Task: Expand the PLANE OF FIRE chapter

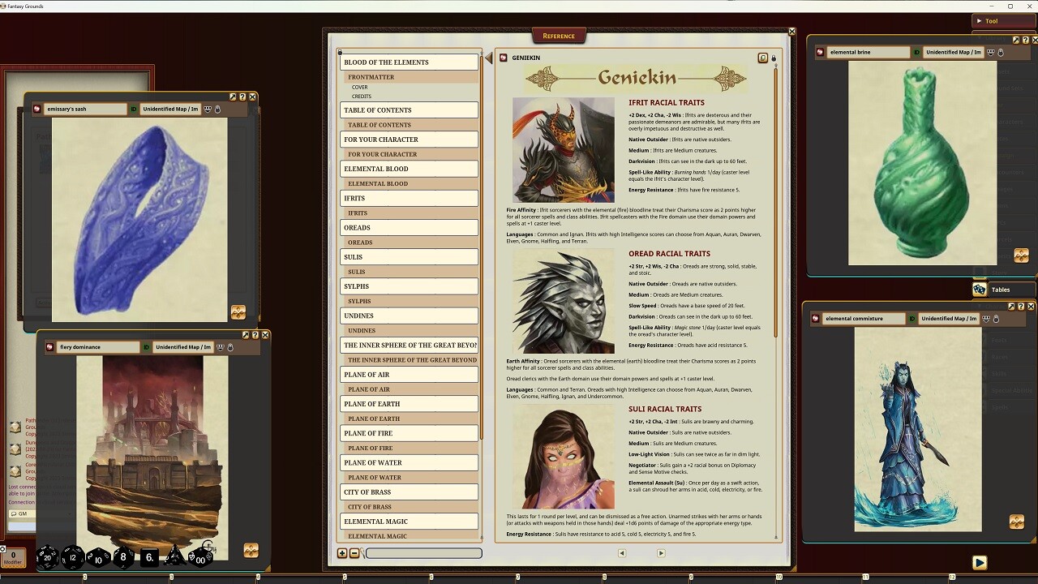Action: pyautogui.click(x=408, y=433)
